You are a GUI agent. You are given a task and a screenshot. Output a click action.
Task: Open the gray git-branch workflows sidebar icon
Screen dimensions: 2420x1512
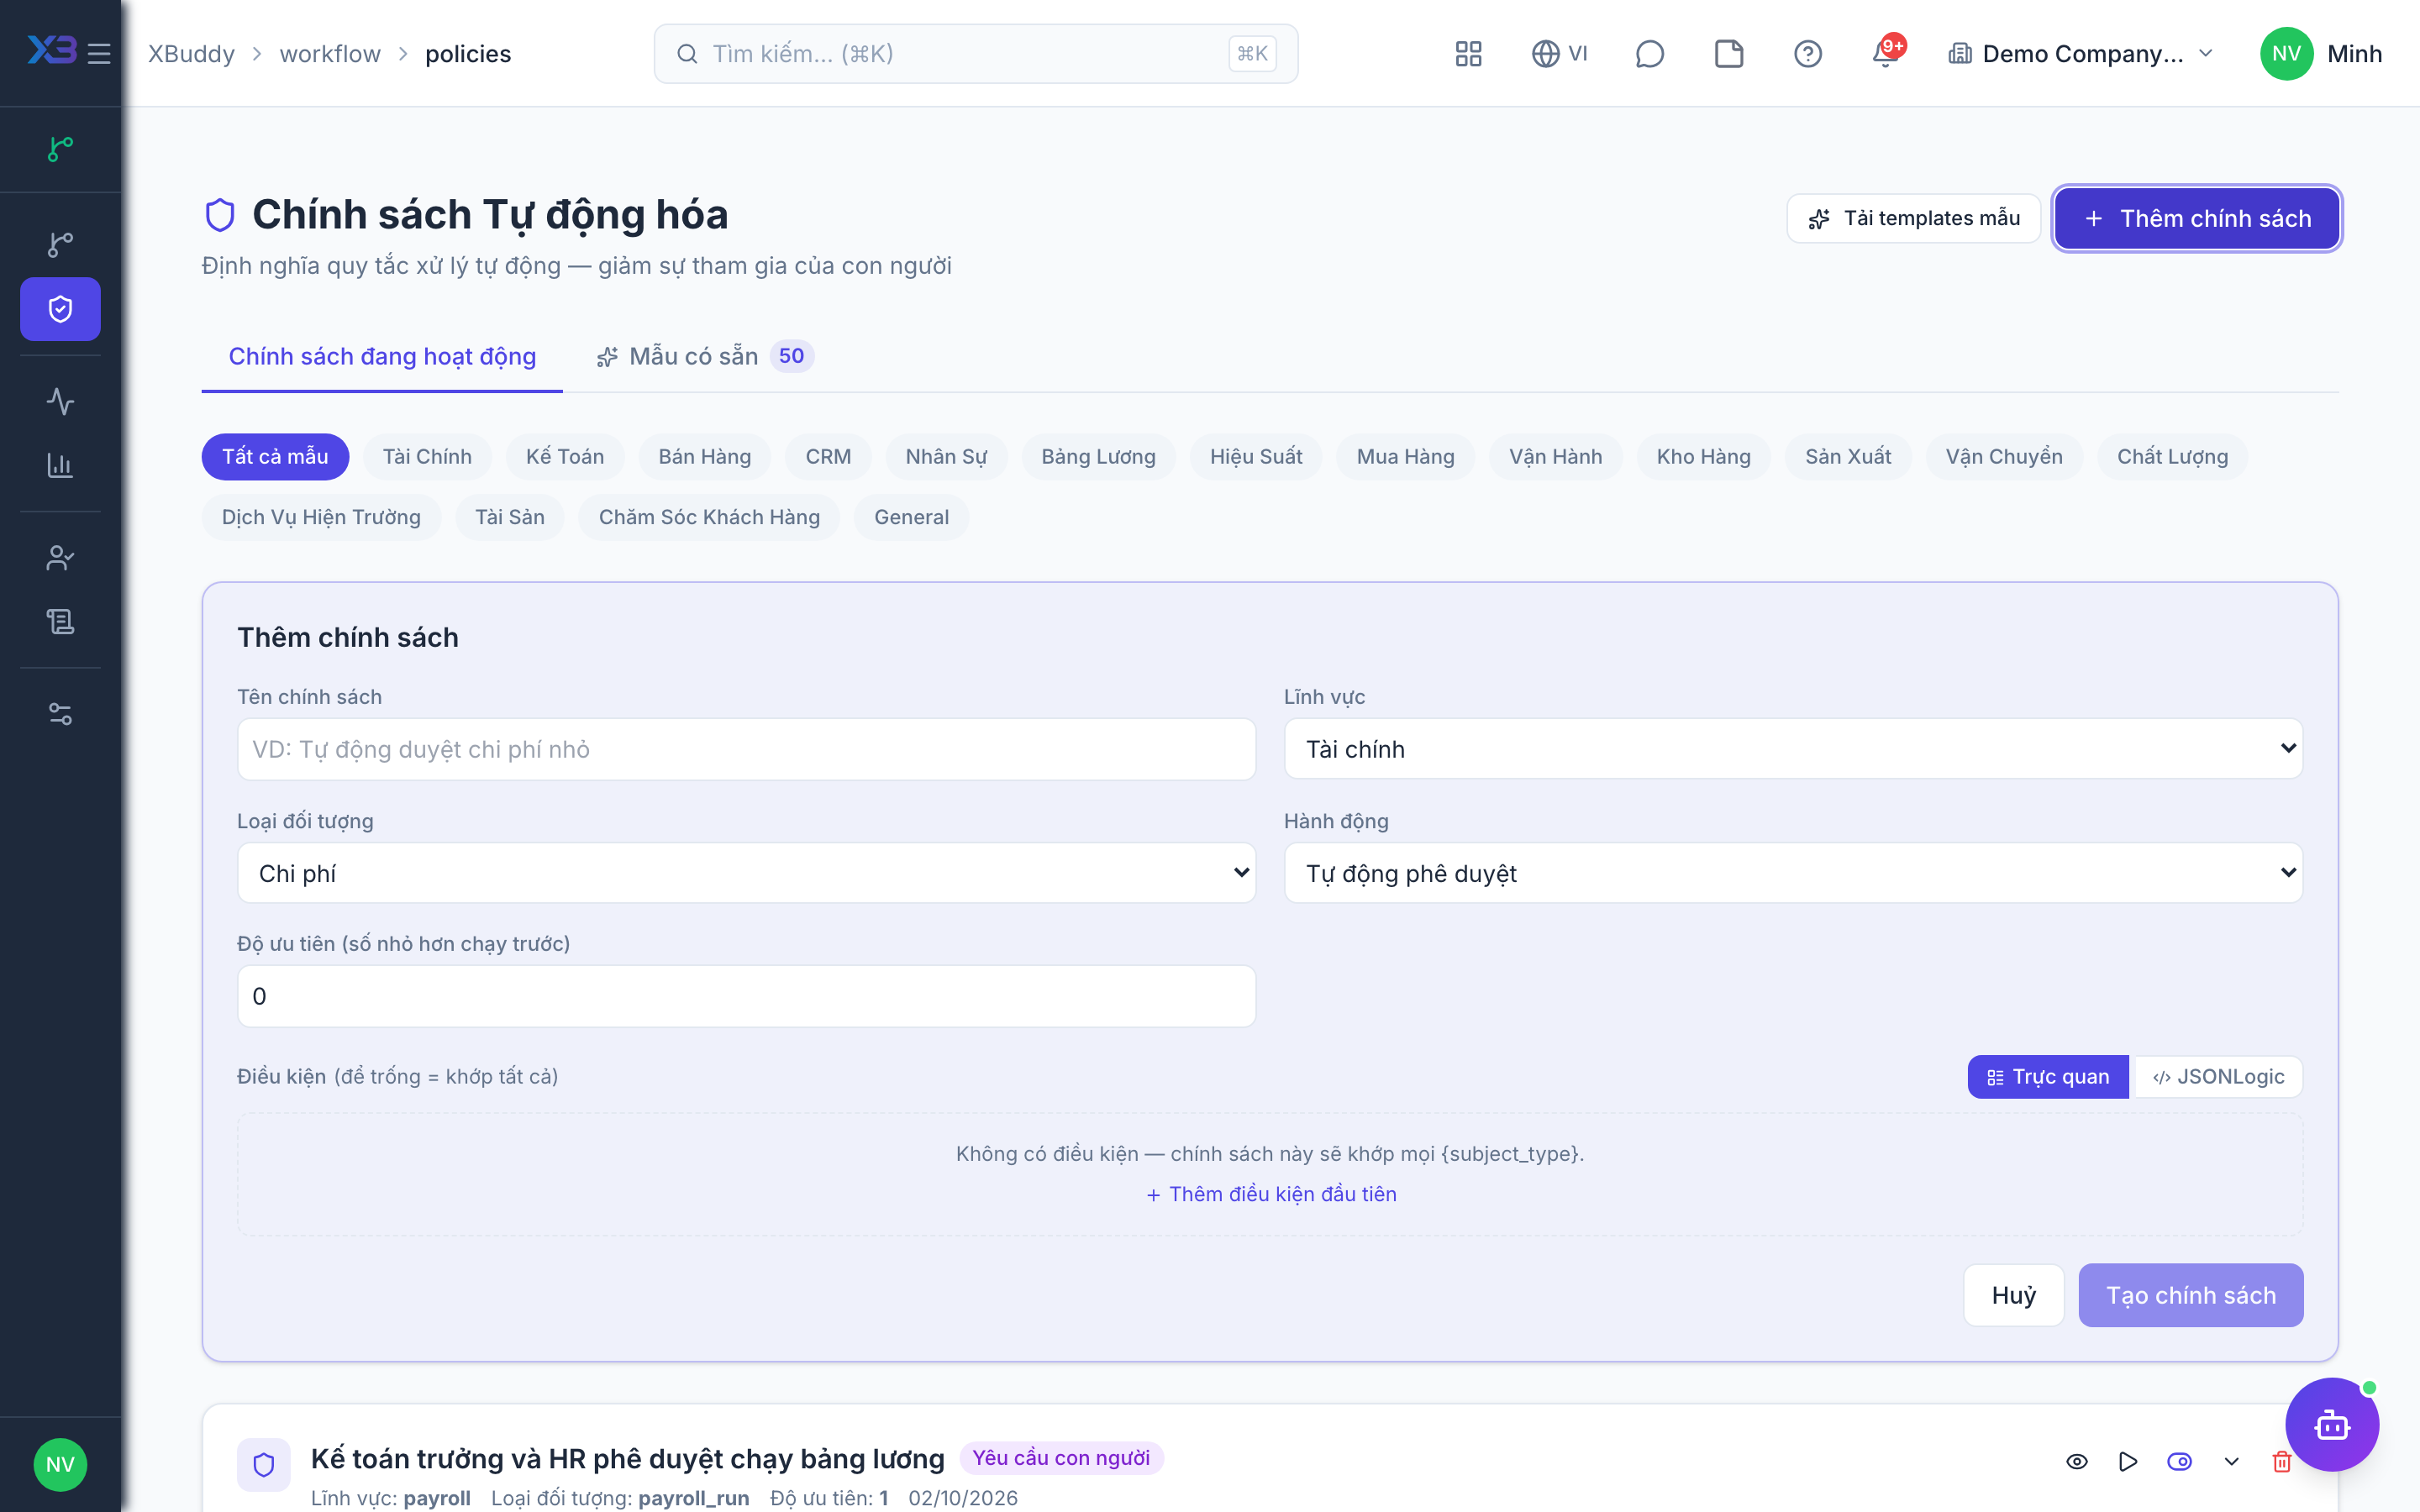click(x=60, y=244)
